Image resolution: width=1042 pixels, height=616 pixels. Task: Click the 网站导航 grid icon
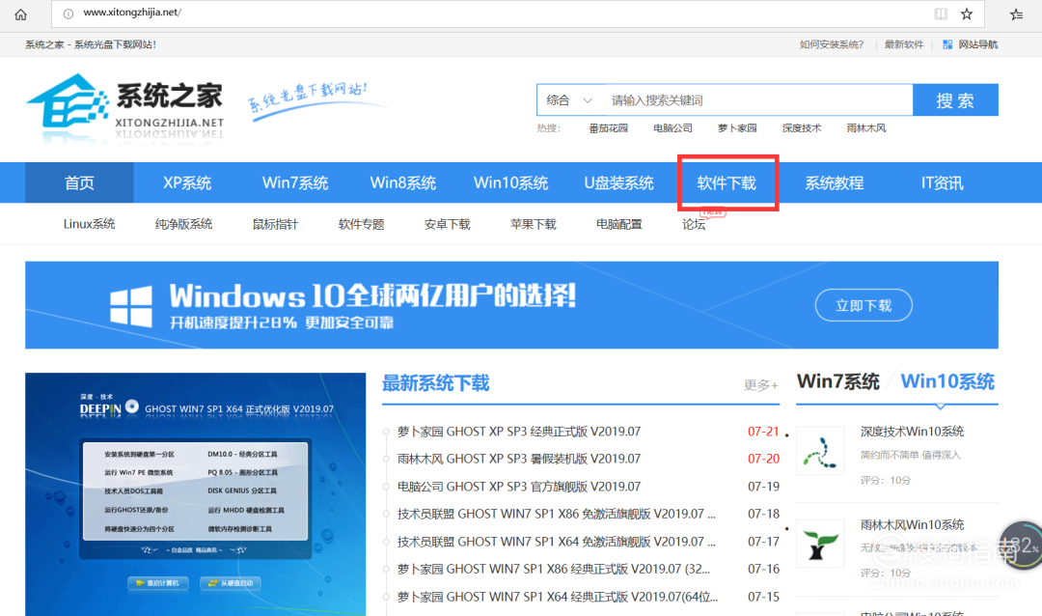(947, 44)
